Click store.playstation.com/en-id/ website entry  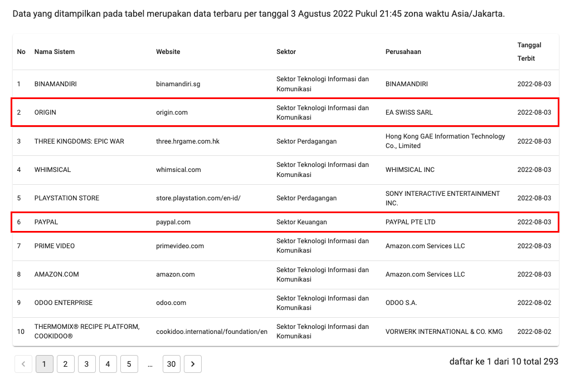coord(198,198)
